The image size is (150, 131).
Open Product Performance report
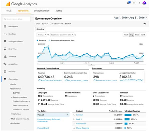(21, 101)
